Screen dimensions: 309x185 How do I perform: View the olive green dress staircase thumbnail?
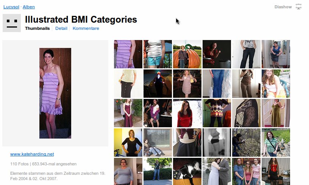pos(276,113)
